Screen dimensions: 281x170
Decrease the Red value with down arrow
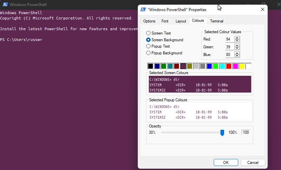coord(237,41)
